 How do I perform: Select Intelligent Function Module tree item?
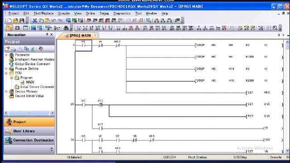pyautogui.click(x=34, y=59)
